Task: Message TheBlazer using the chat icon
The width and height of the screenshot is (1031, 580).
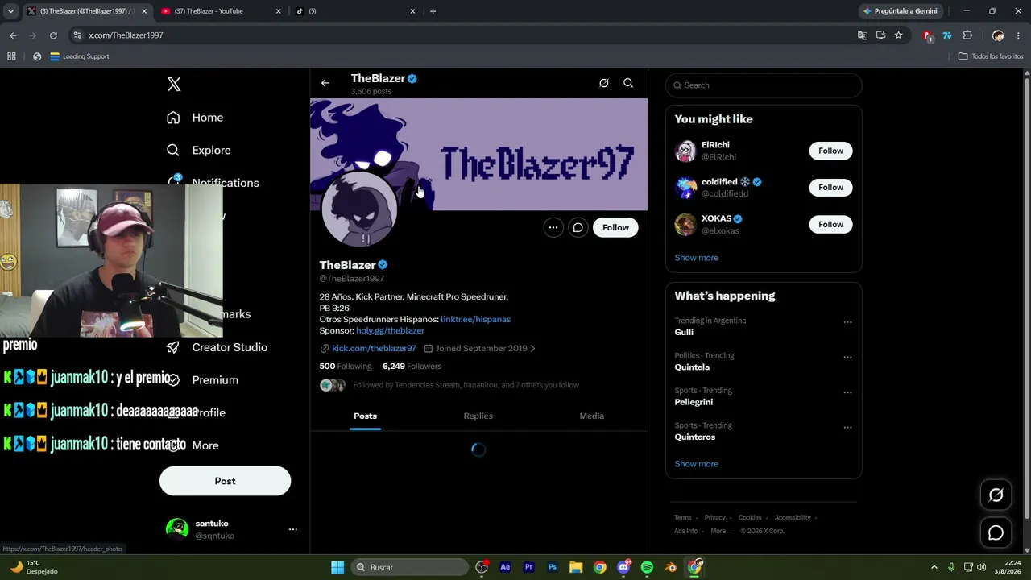Action: click(578, 227)
